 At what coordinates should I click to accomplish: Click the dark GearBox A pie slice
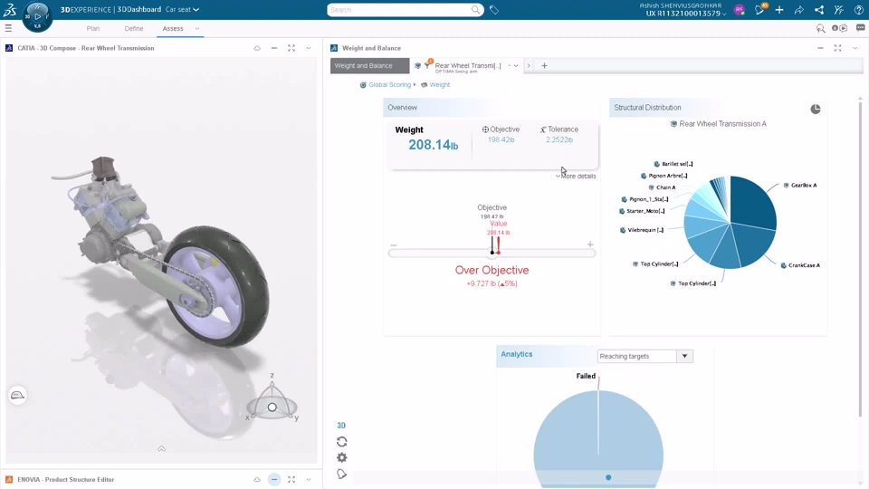pyautogui.click(x=754, y=202)
